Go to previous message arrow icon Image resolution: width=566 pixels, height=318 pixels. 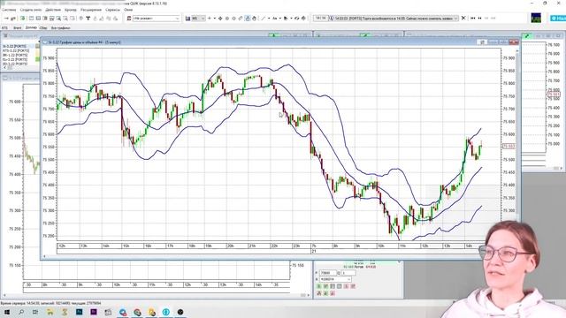pyautogui.click(x=479, y=18)
